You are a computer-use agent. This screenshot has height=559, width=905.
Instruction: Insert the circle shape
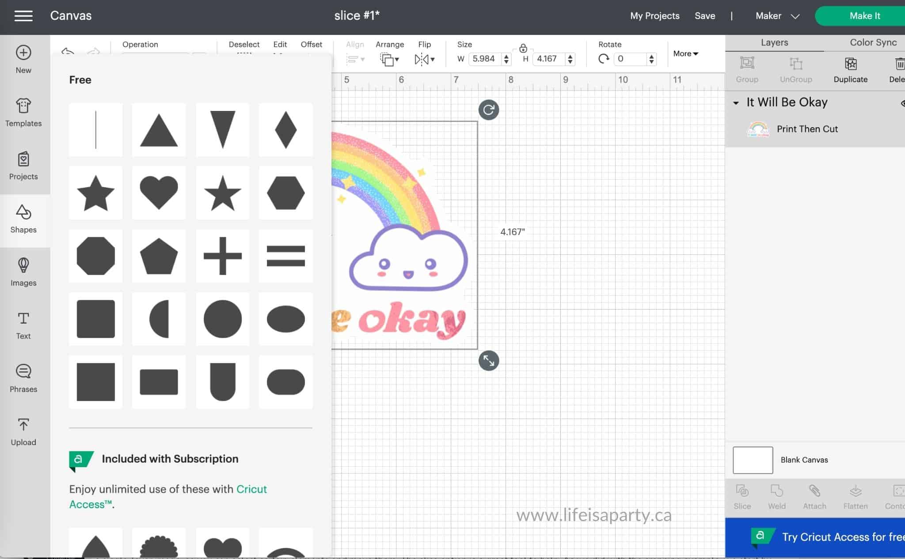coord(222,319)
